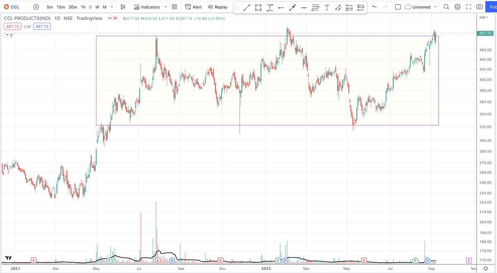Click the CCL PRODUCTS(IND) legend title
The height and width of the screenshot is (273, 497).
27,18
